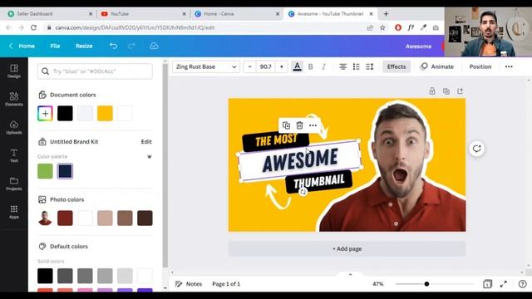Click the 47% zoom level value
Viewport: 532px width, 299px height.
[377, 284]
